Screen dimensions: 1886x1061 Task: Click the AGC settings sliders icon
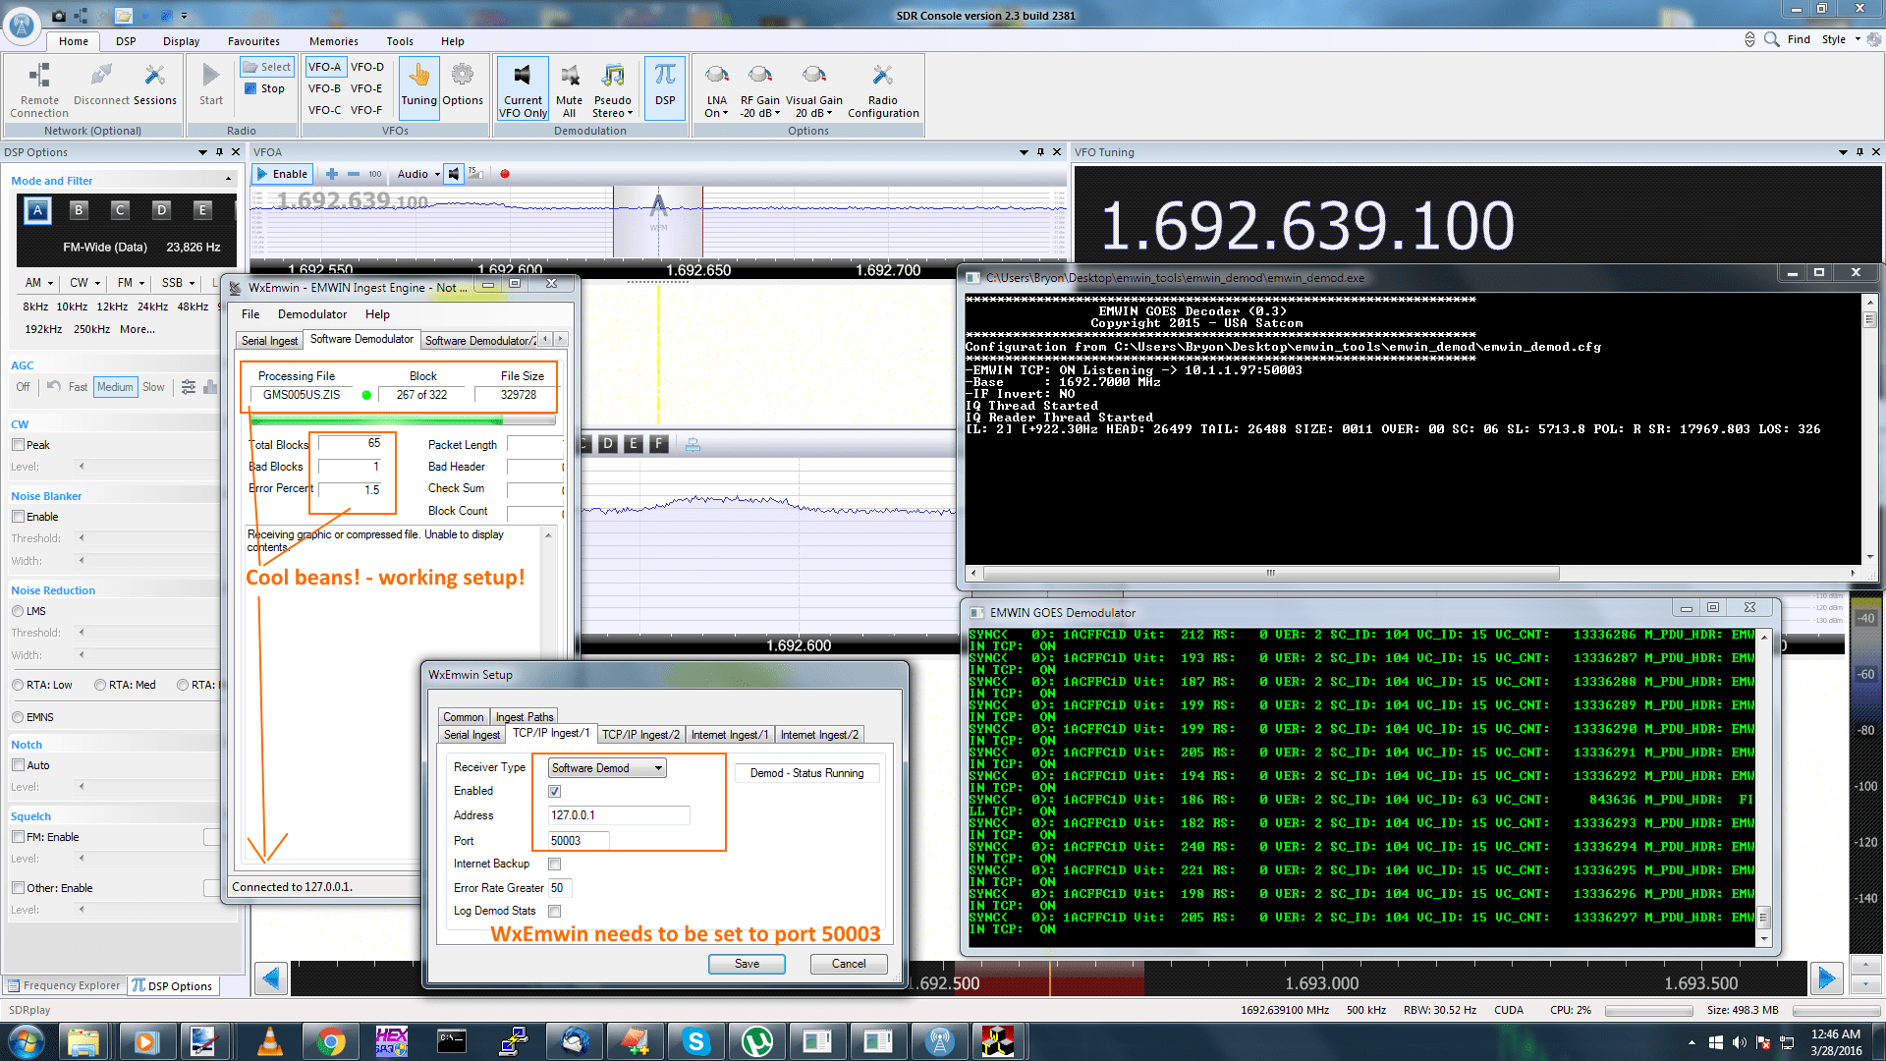[189, 387]
